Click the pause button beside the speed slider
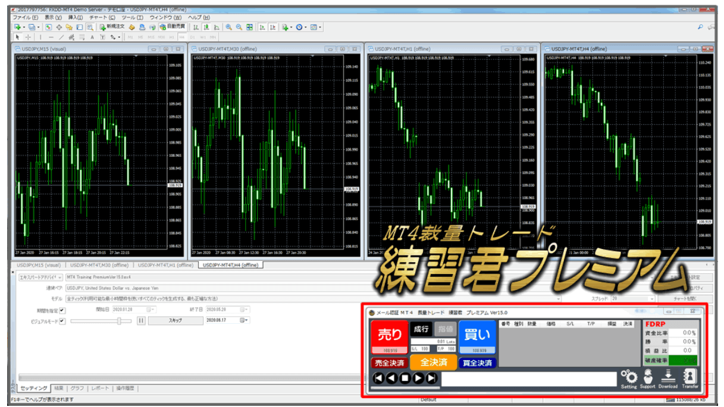 click(x=141, y=321)
